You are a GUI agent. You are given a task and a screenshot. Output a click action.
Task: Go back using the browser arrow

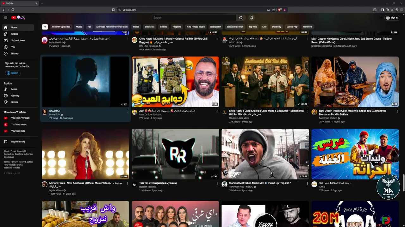[x=3, y=10]
